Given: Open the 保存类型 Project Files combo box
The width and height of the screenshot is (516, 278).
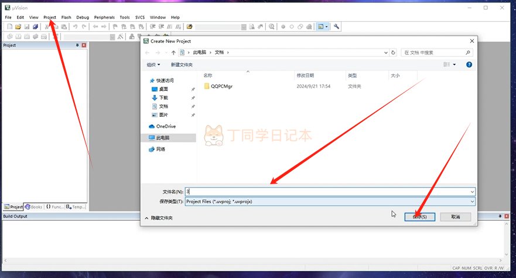Looking at the screenshot, I should click(x=330, y=202).
